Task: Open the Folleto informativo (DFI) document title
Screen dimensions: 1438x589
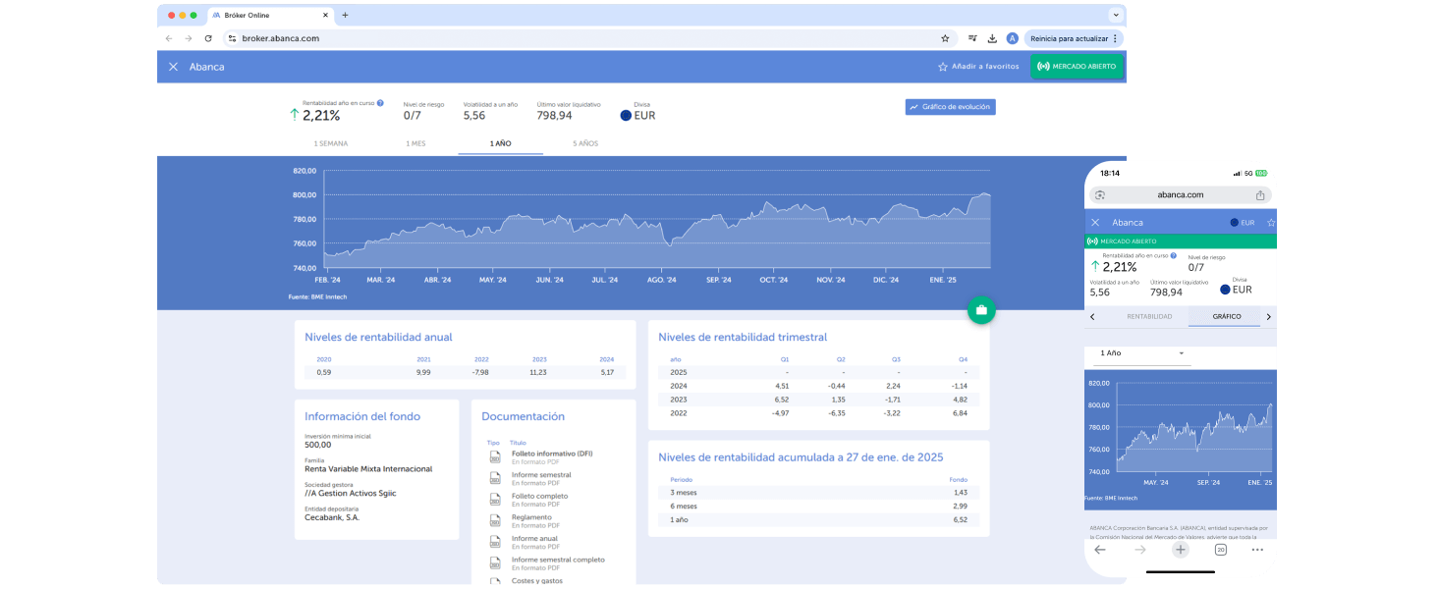Action: pos(552,454)
